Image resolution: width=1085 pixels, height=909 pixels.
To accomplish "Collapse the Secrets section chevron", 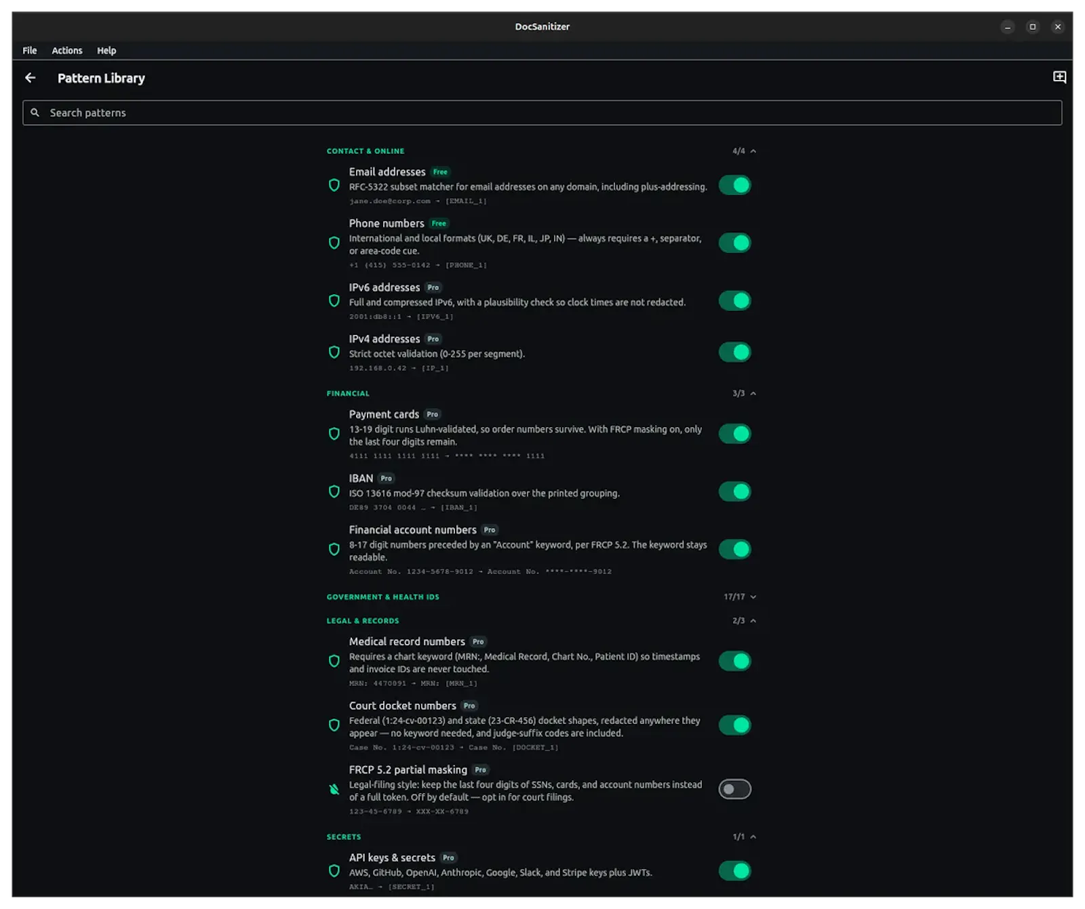I will pos(753,837).
